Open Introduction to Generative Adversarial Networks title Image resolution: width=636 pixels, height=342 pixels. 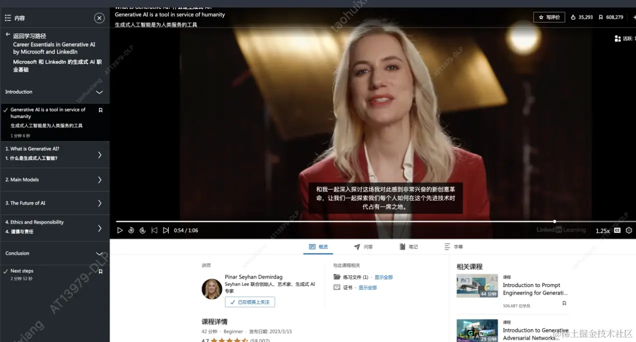535,334
